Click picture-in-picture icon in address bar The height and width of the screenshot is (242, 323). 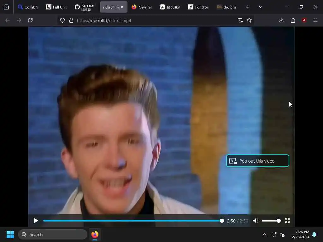coord(240,20)
